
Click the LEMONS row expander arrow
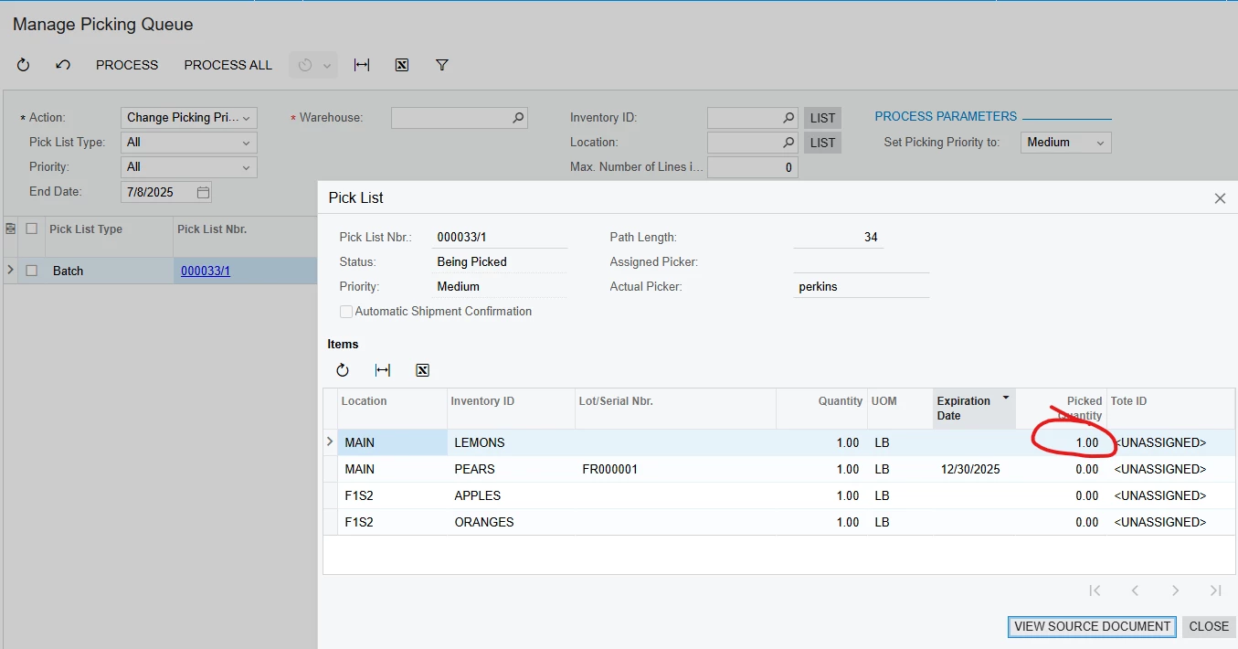330,442
